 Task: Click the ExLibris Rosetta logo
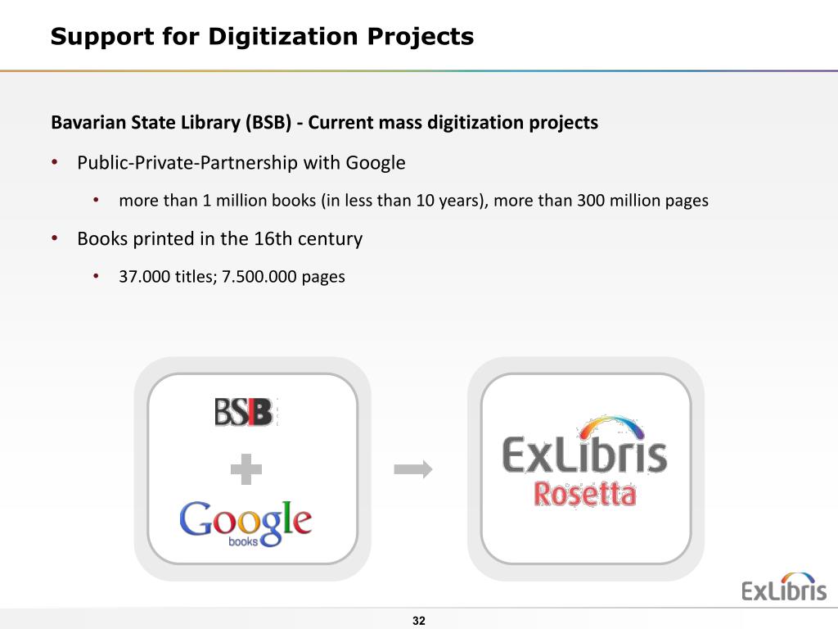click(584, 462)
